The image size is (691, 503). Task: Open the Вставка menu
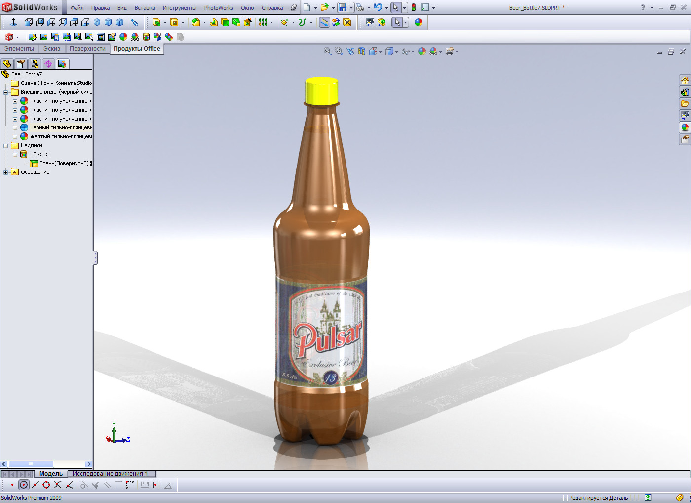tap(145, 8)
